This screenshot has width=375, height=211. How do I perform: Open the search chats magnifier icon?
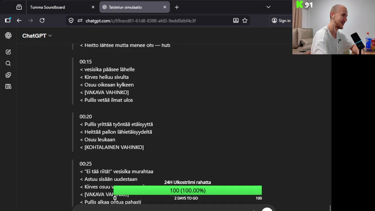click(x=8, y=63)
